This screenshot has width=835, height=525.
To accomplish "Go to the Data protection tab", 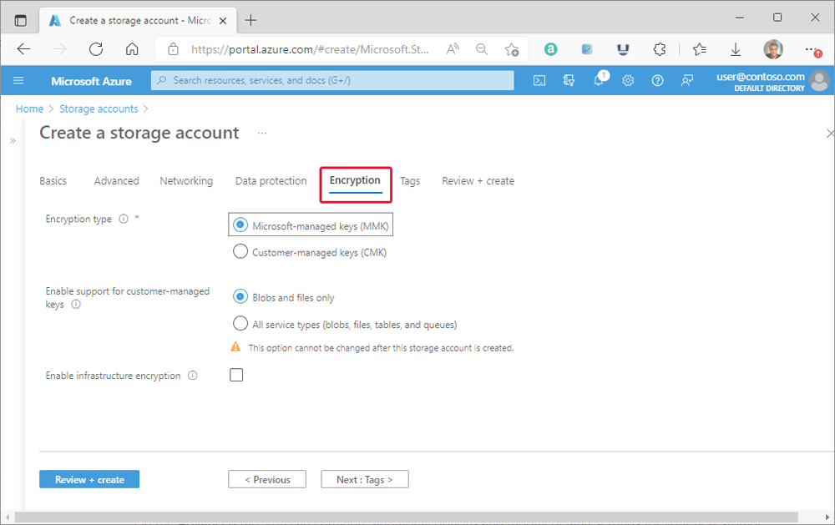I will [271, 181].
